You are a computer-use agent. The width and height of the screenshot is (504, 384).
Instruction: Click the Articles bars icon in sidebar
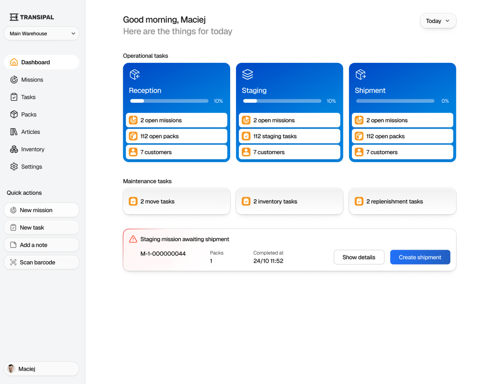(x=14, y=132)
